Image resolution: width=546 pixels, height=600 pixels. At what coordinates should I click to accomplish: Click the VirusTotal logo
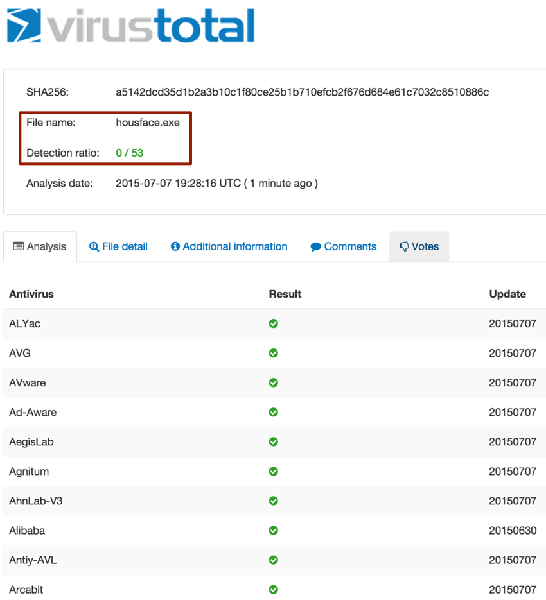click(130, 25)
